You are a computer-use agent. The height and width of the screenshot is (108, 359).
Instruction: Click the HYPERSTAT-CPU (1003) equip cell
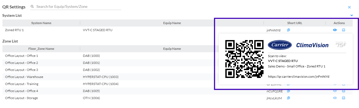pos(101,77)
